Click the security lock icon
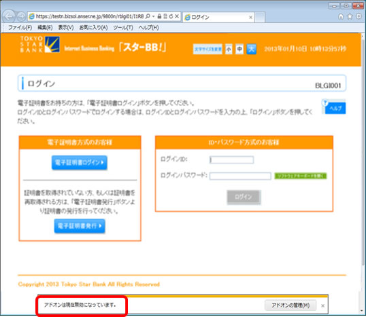 pyautogui.click(x=159, y=16)
